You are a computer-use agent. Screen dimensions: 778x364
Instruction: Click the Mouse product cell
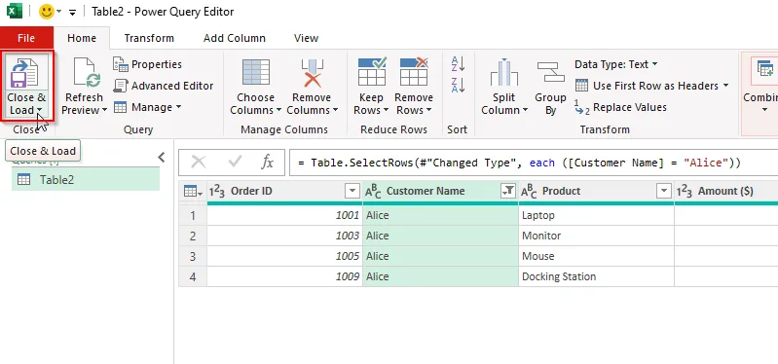596,256
